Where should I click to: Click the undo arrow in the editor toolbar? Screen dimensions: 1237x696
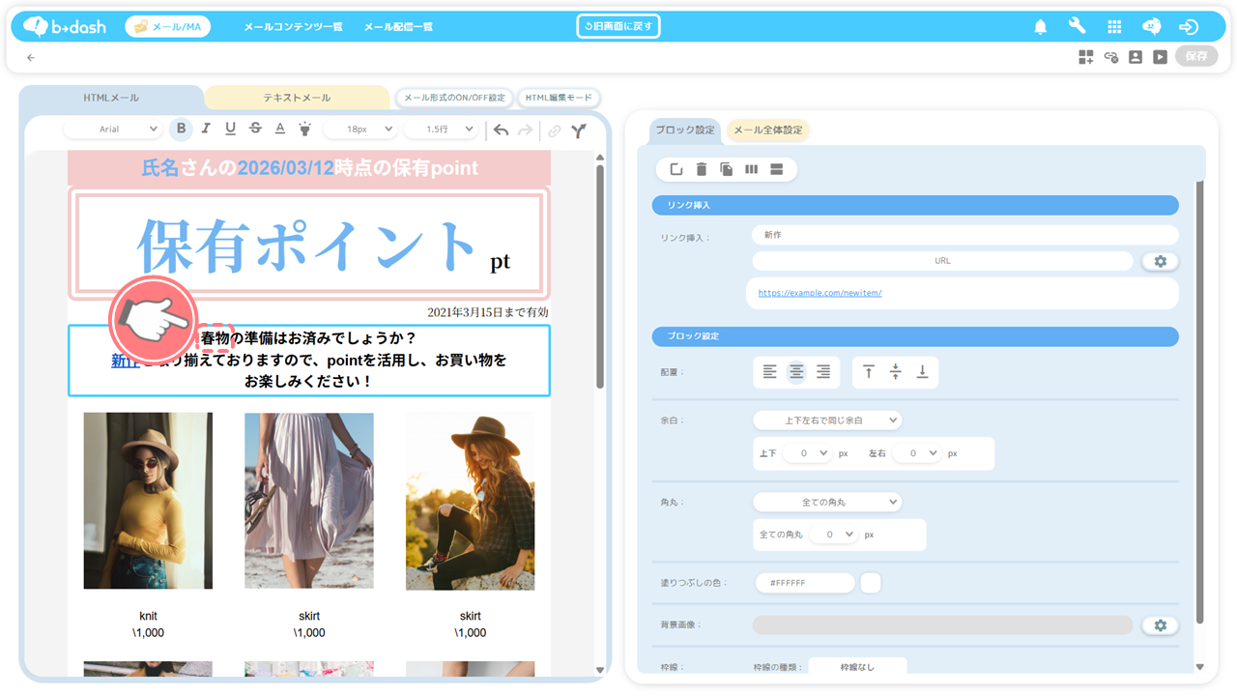click(x=501, y=130)
